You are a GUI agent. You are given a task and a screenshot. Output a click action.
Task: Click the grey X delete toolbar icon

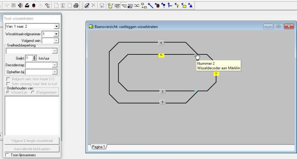tap(94, 6)
